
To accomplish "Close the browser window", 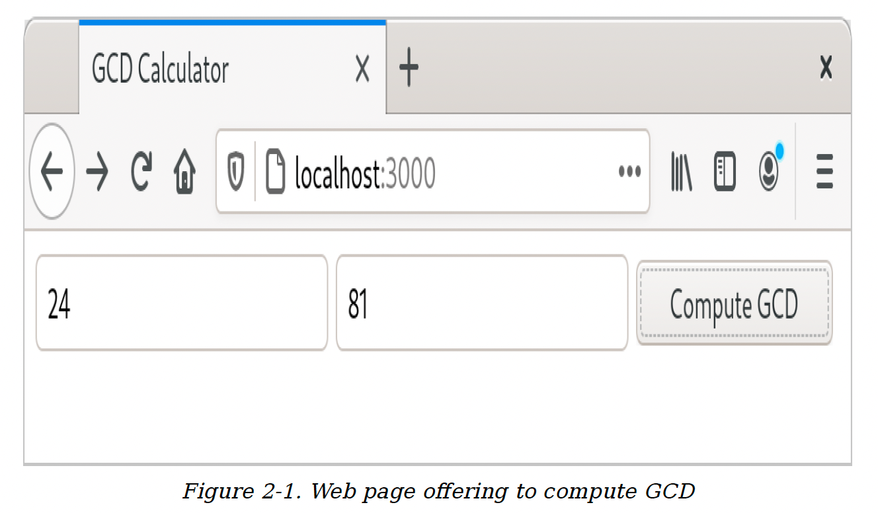I will 826,68.
